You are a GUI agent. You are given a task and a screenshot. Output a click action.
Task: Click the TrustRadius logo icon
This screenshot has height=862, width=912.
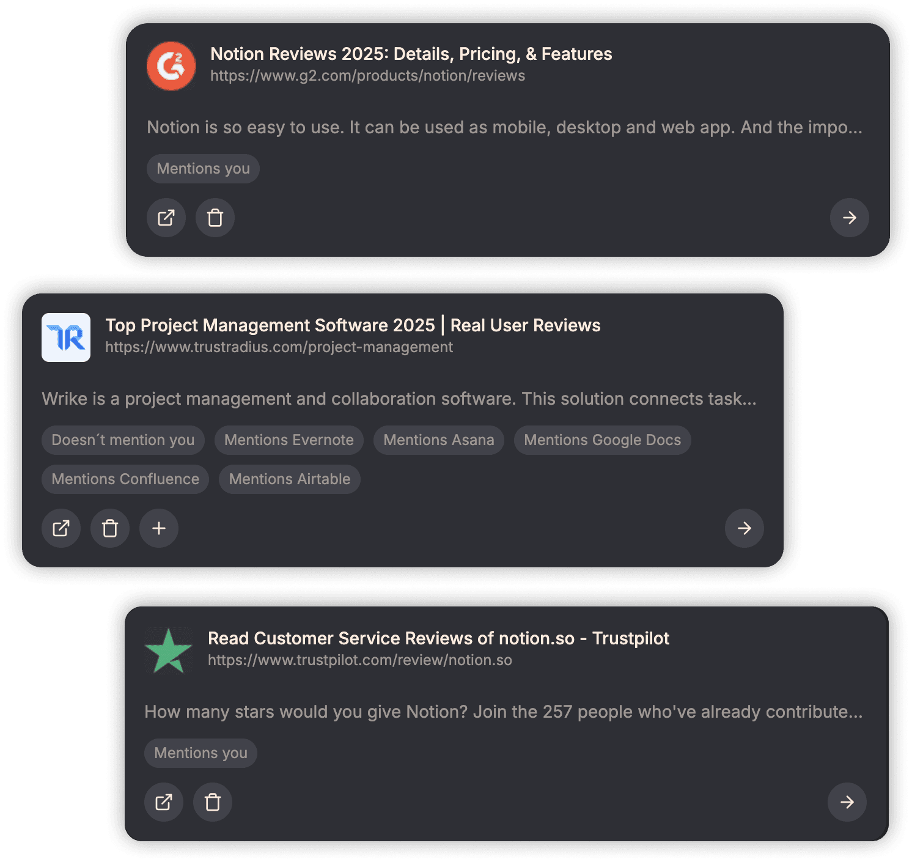tap(65, 337)
